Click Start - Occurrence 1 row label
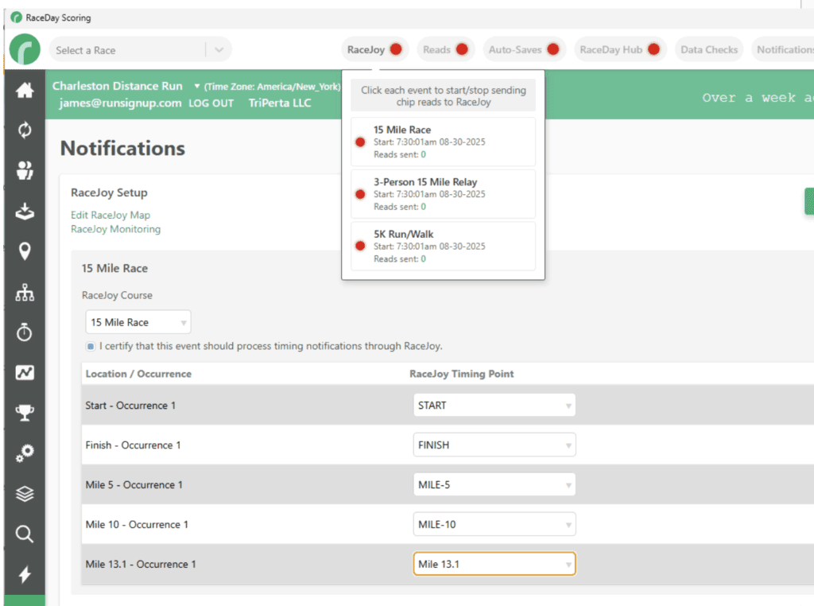Image resolution: width=814 pixels, height=606 pixels. [x=131, y=405]
